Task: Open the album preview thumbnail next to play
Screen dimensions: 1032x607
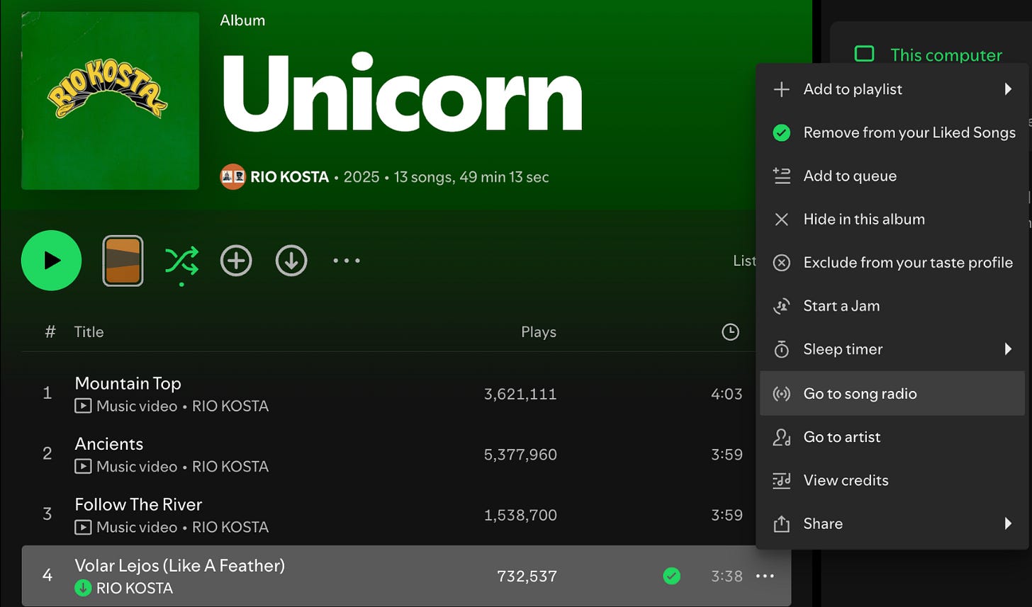Action: [x=123, y=261]
